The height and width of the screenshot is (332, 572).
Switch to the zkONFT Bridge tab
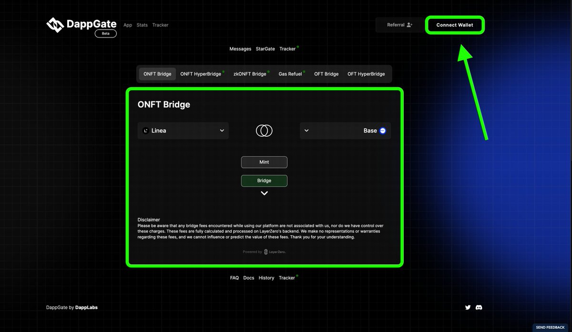251,74
